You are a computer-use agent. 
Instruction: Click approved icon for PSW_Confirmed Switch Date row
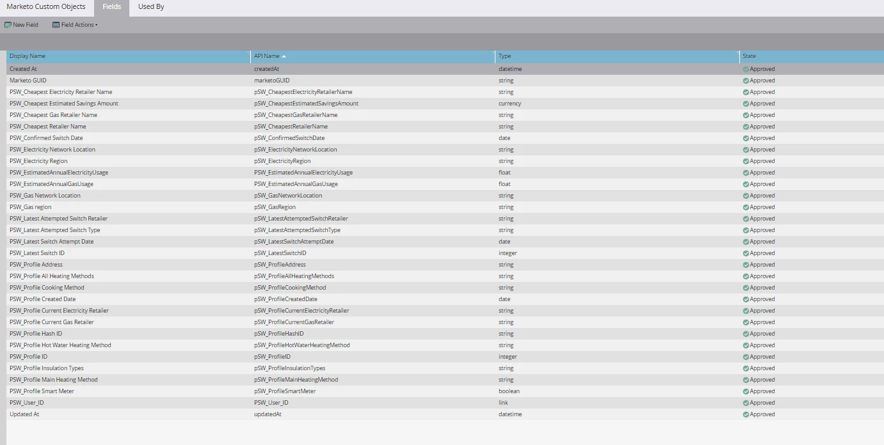pyautogui.click(x=746, y=138)
